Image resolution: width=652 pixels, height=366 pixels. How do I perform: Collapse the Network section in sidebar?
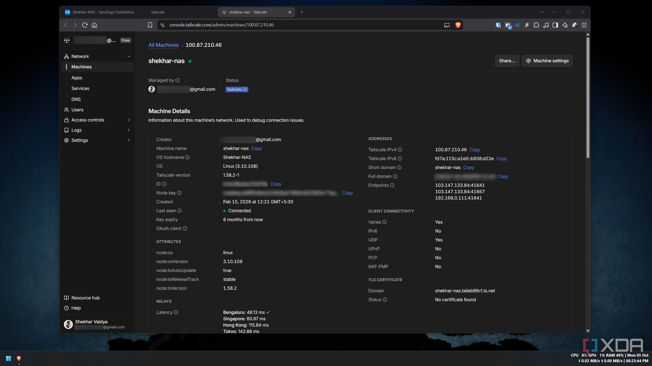(x=129, y=56)
